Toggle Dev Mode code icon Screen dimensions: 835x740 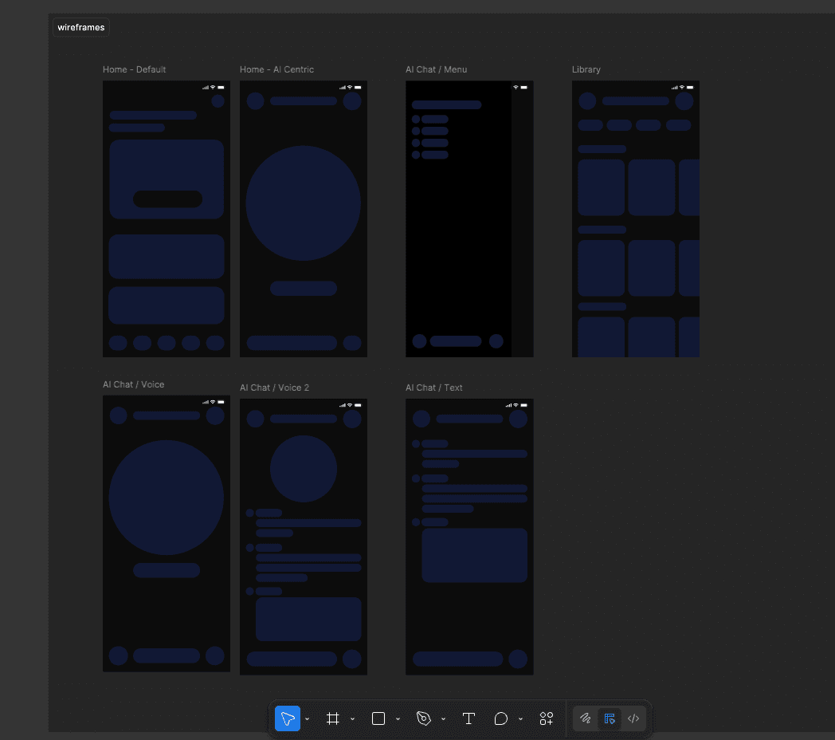tap(633, 718)
